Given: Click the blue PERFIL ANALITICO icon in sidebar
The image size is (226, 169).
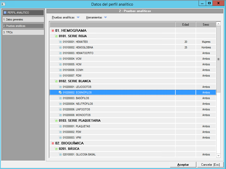Looking at the screenshot, I should click(x=5, y=13).
